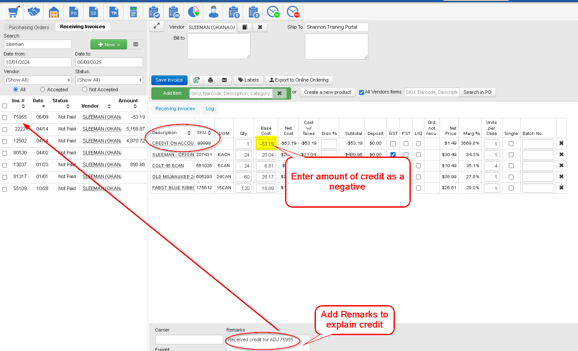Screen dimensions: 578x351
Task: Select the All radio button
Action: [x=16, y=90]
